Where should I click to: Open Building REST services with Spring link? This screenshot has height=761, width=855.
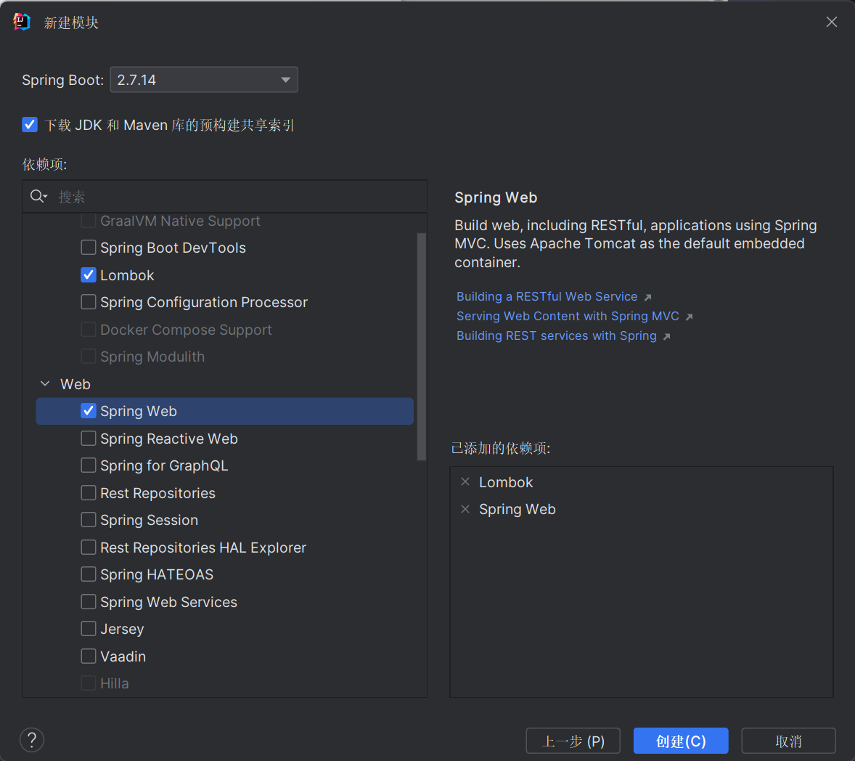pyautogui.click(x=556, y=335)
